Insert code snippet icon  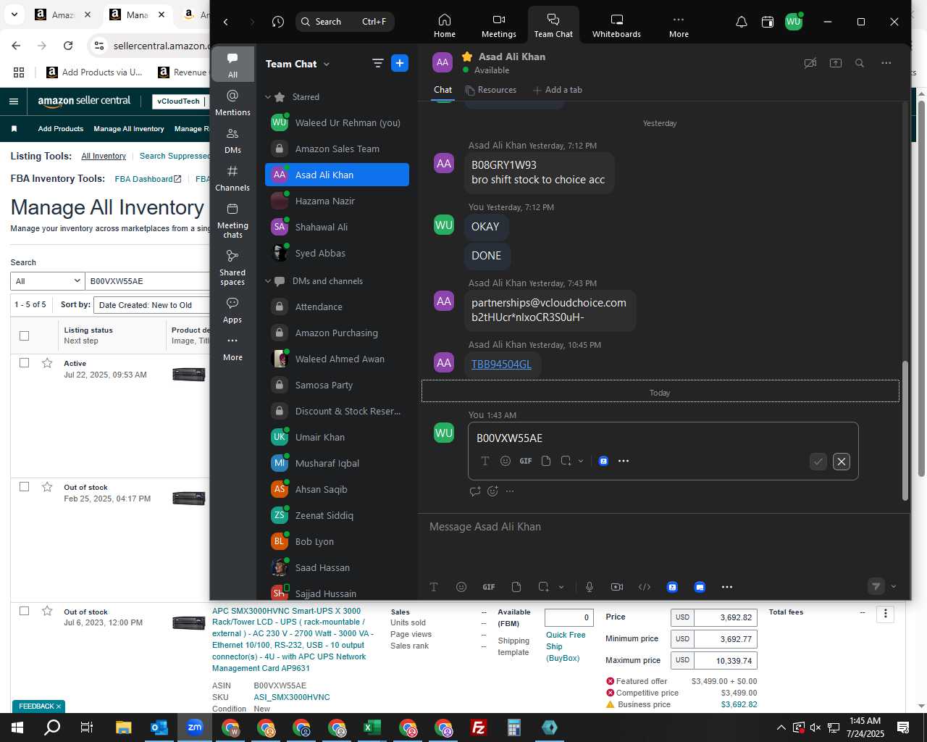[x=645, y=587]
